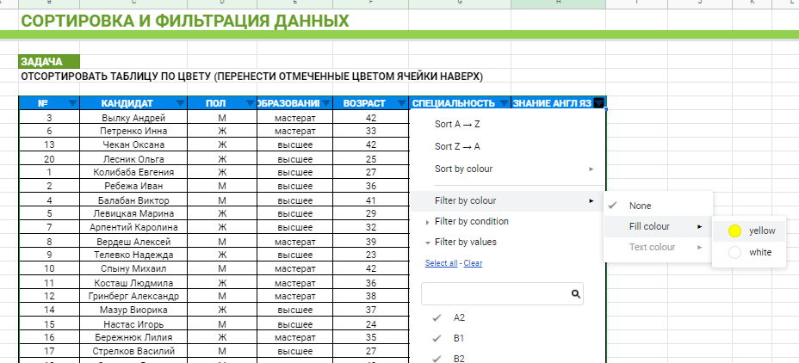Screen dimensions: 799x363
Task: Open filter icon in СПЕЦИАЛЬНОСТЬ column header
Action: pos(504,103)
